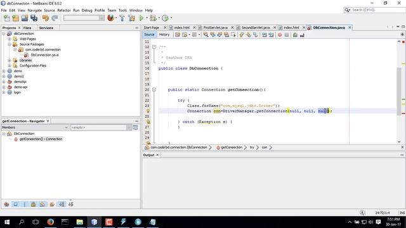The height and width of the screenshot is (228, 406).
Task: Click the New File toolbar icon
Action: 7,18
